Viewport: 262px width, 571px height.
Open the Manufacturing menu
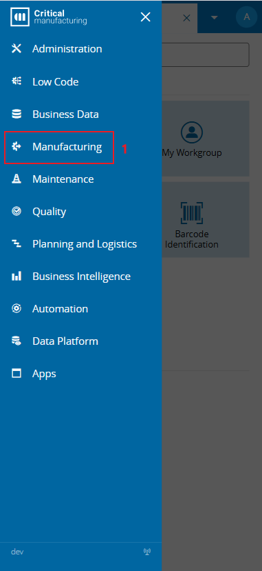pyautogui.click(x=67, y=146)
